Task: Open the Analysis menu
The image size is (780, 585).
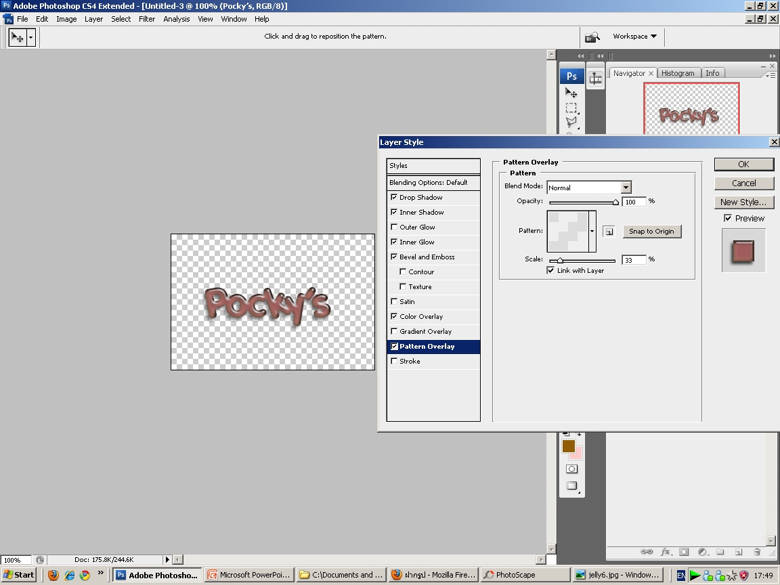Action: coord(177,19)
